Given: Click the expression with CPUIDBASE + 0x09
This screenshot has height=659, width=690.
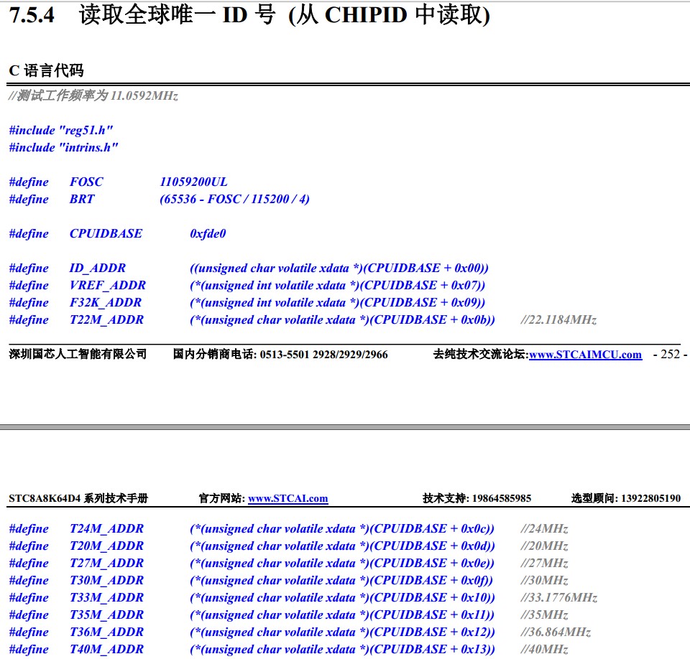Looking at the screenshot, I should (338, 302).
